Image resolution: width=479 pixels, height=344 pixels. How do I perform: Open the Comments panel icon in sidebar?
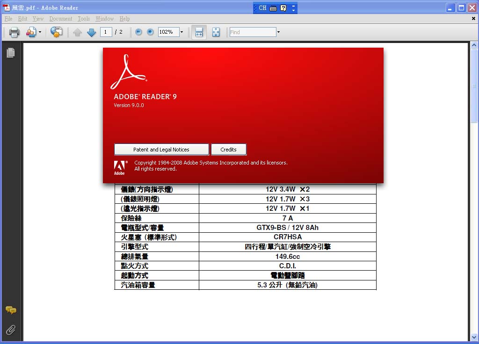click(x=11, y=310)
